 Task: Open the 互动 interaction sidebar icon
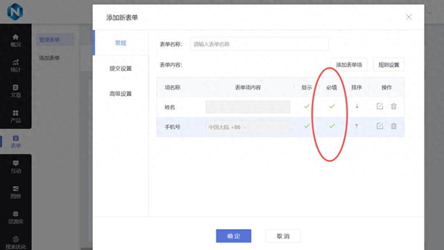15,167
